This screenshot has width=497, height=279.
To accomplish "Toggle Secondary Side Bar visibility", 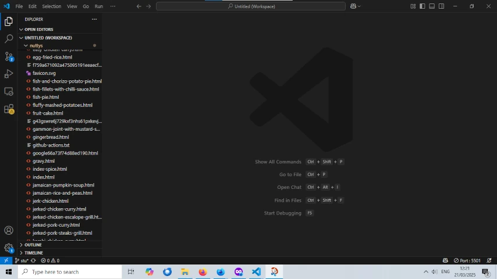I will [441, 6].
